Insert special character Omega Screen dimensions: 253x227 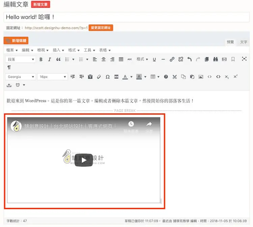pos(108,77)
